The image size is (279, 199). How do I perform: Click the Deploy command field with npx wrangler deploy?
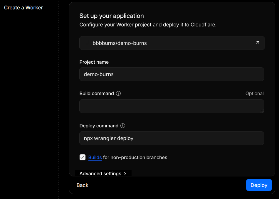pos(172,138)
